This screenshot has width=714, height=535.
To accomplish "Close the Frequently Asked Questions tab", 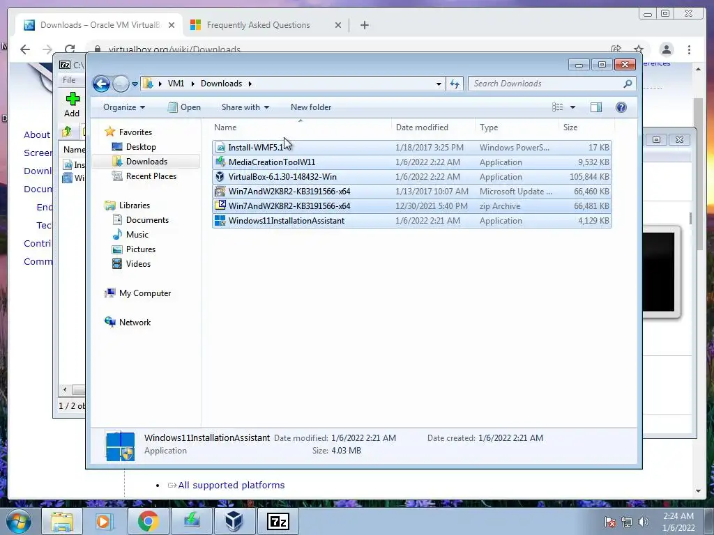I will (x=338, y=25).
